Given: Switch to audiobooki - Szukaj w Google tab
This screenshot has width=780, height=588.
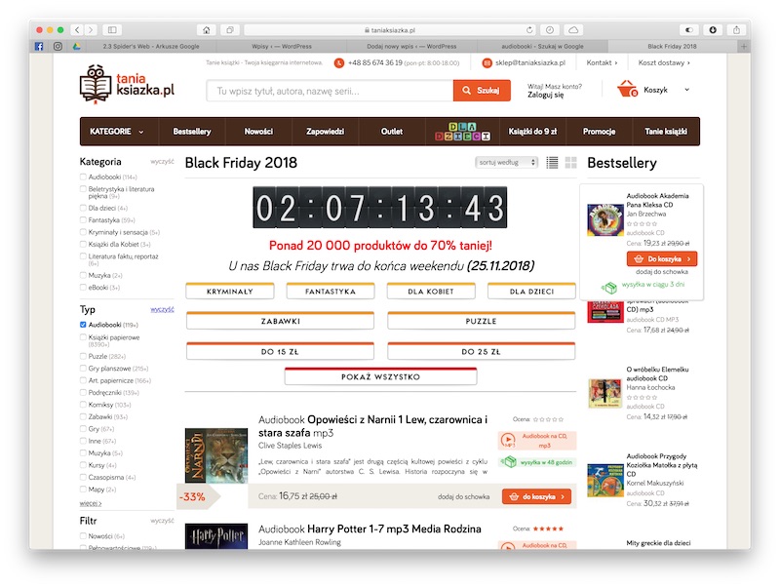Looking at the screenshot, I should pos(542,46).
